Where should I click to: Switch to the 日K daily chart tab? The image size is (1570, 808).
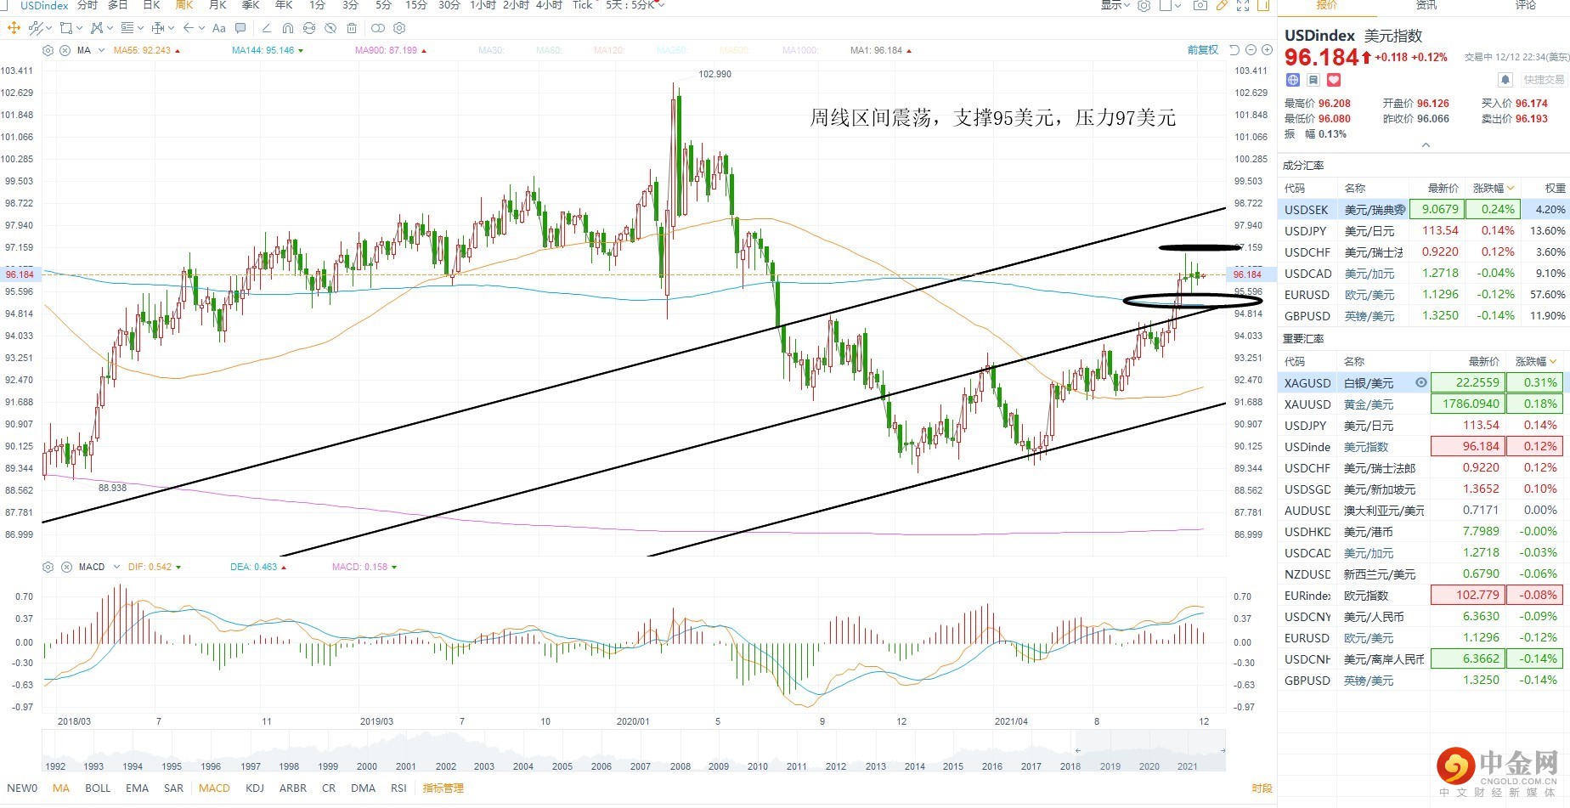[152, 5]
